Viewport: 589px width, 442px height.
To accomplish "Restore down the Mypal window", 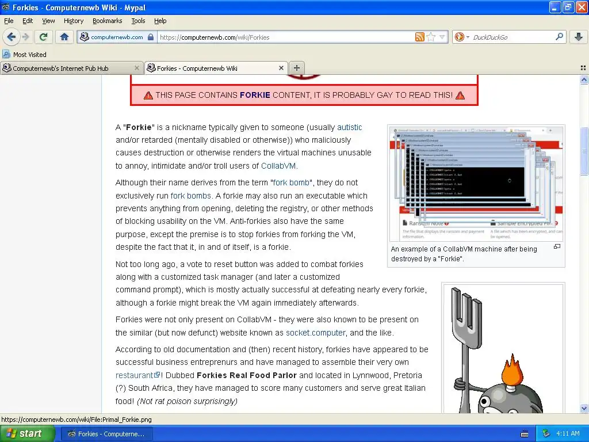I will point(568,7).
